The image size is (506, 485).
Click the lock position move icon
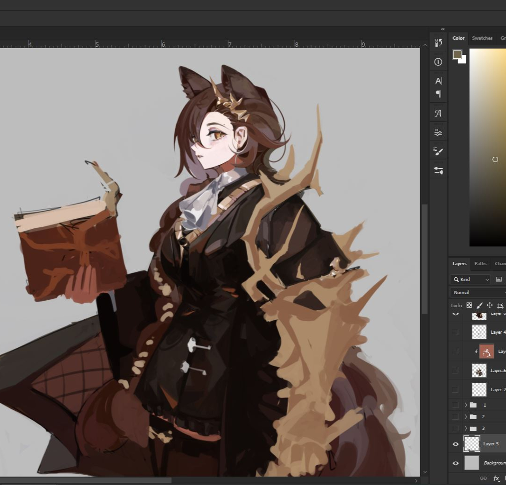(490, 305)
